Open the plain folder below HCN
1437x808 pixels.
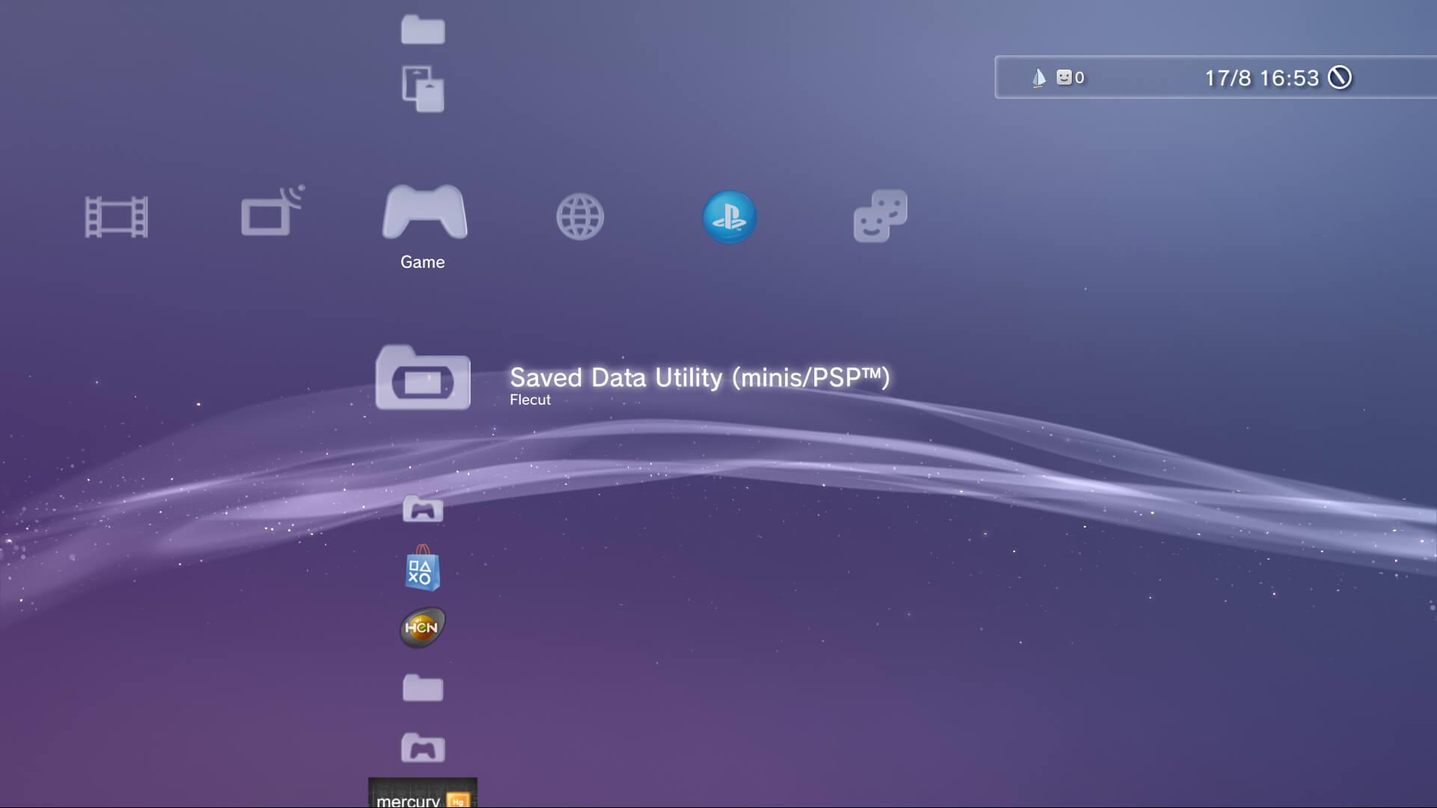(423, 688)
